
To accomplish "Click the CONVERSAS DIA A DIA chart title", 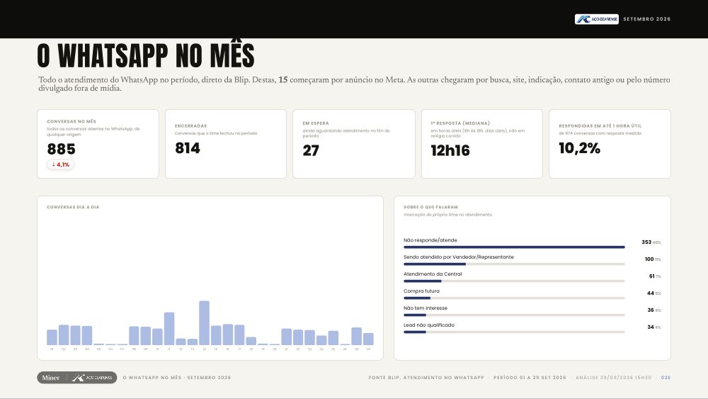I will 73,207.
